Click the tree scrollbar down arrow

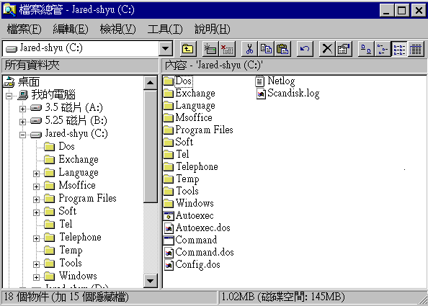150,281
